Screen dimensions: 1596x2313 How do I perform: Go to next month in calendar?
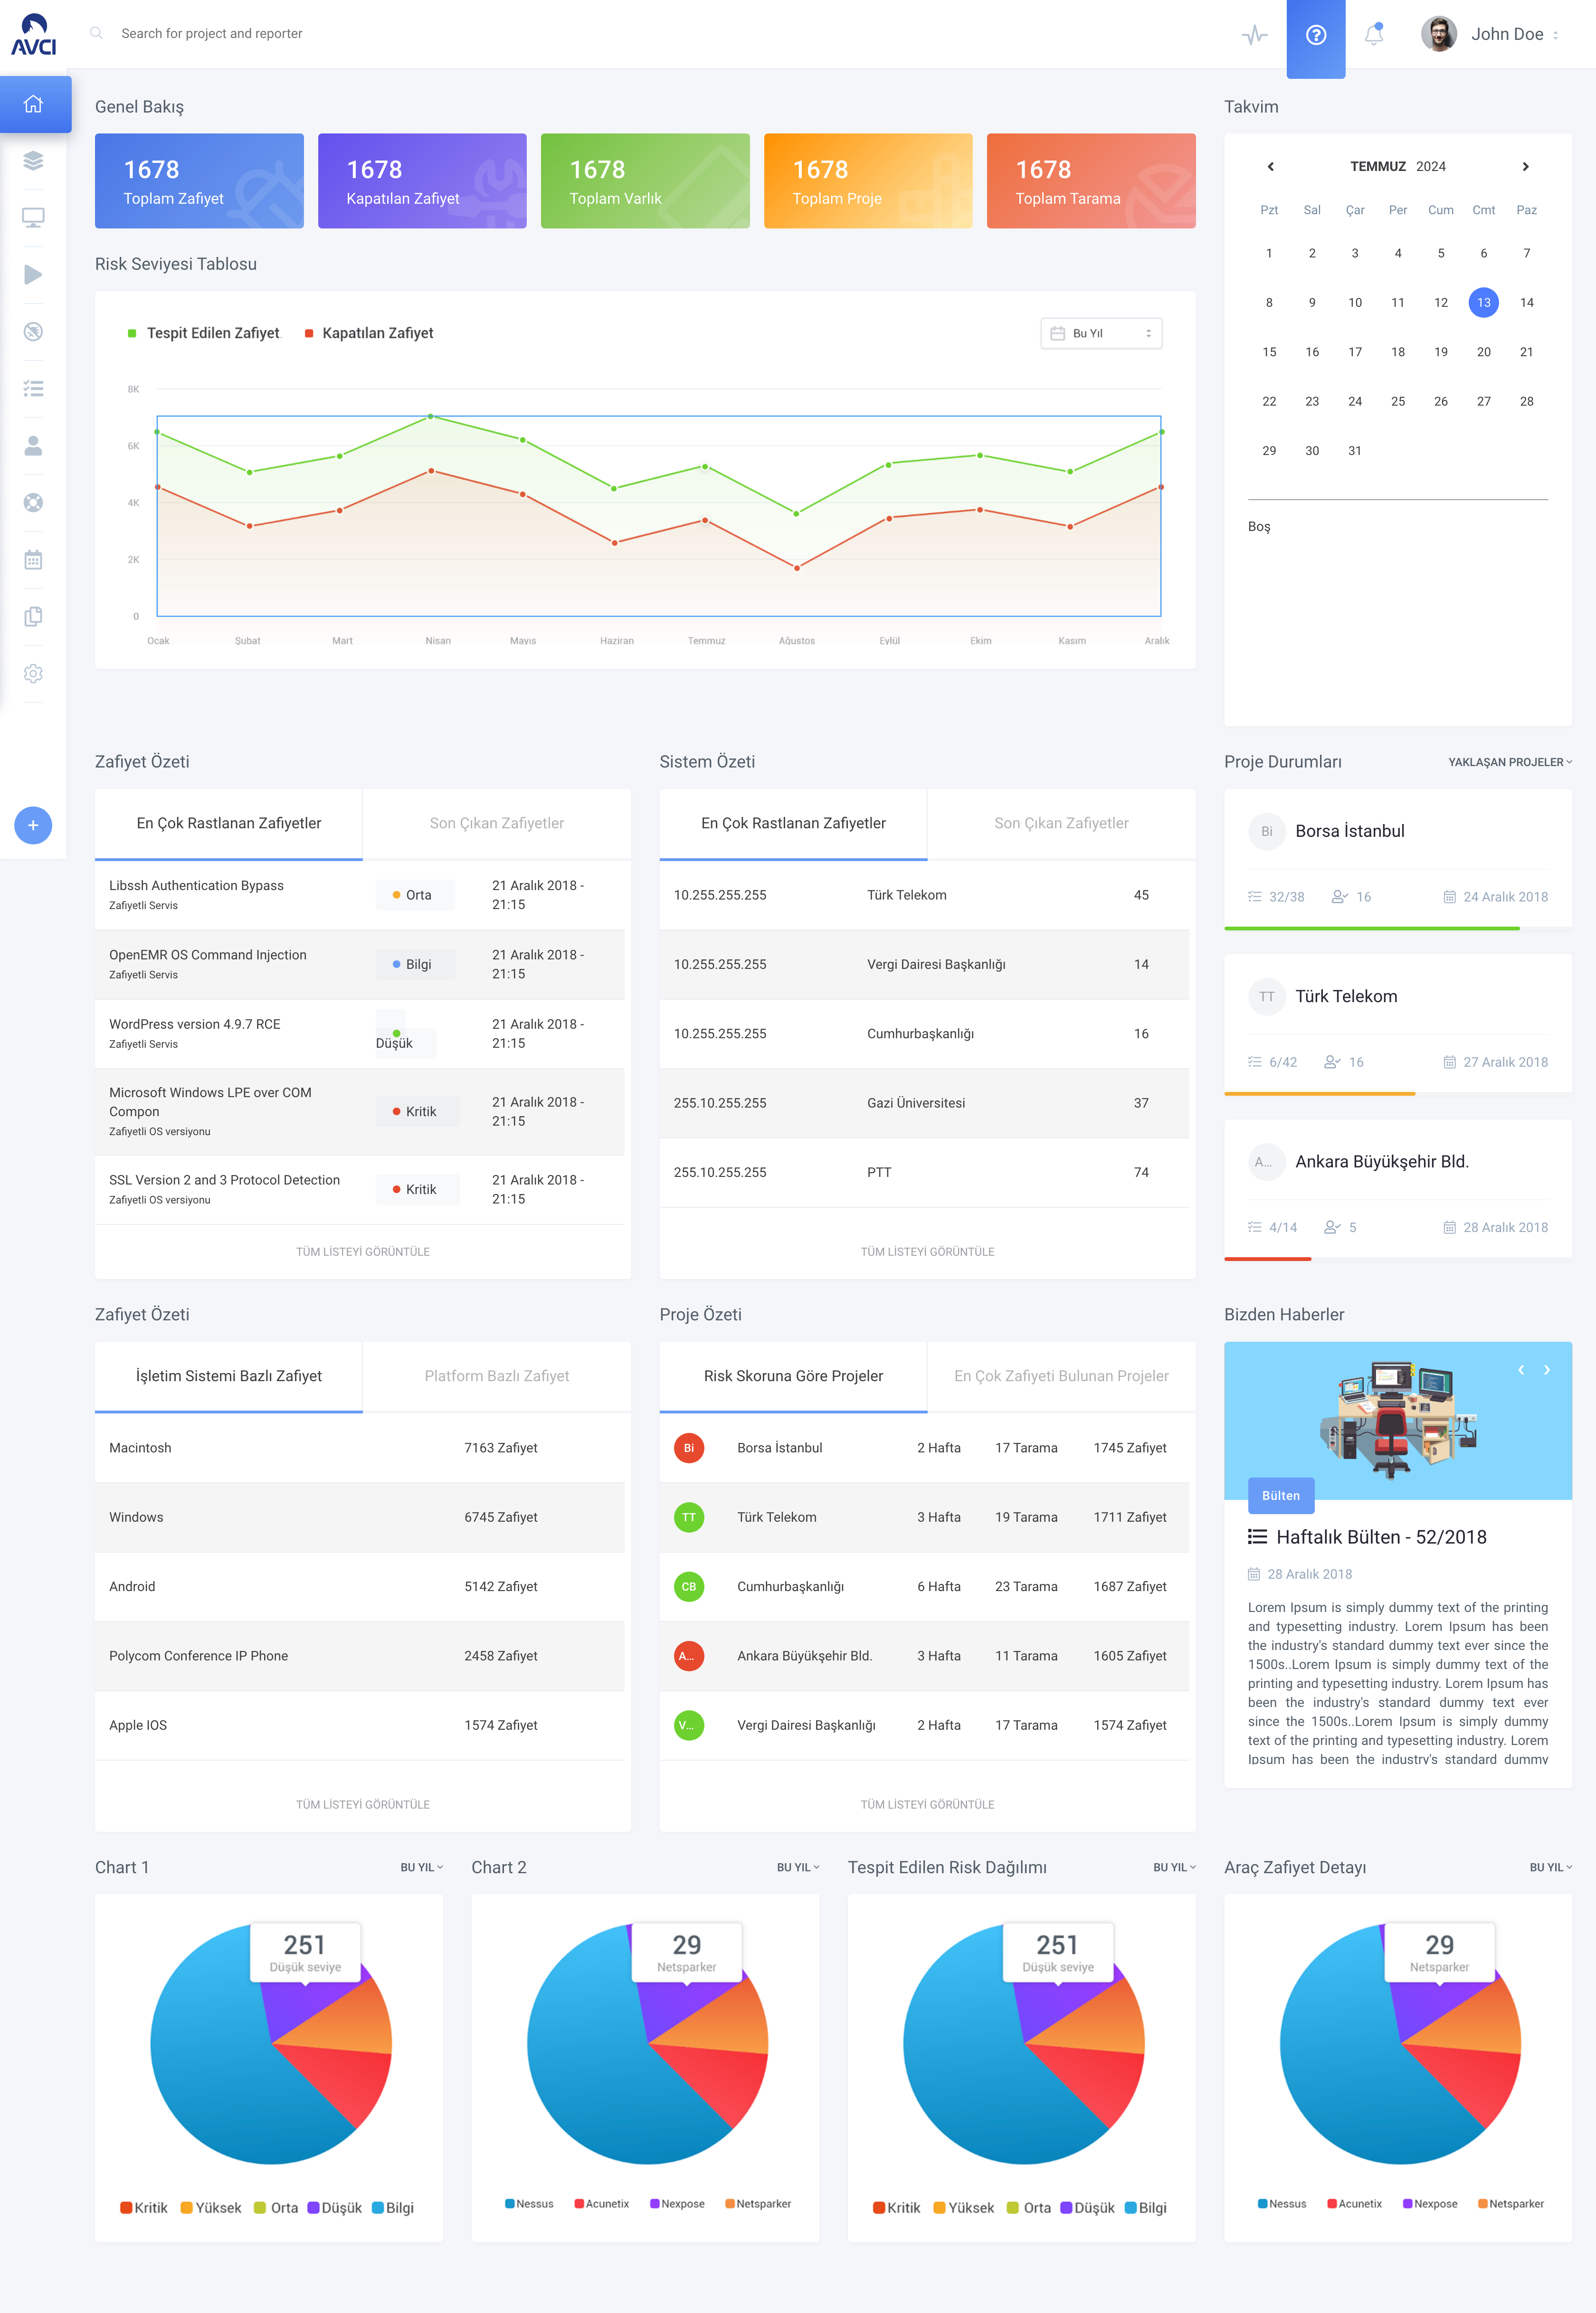tap(1525, 167)
